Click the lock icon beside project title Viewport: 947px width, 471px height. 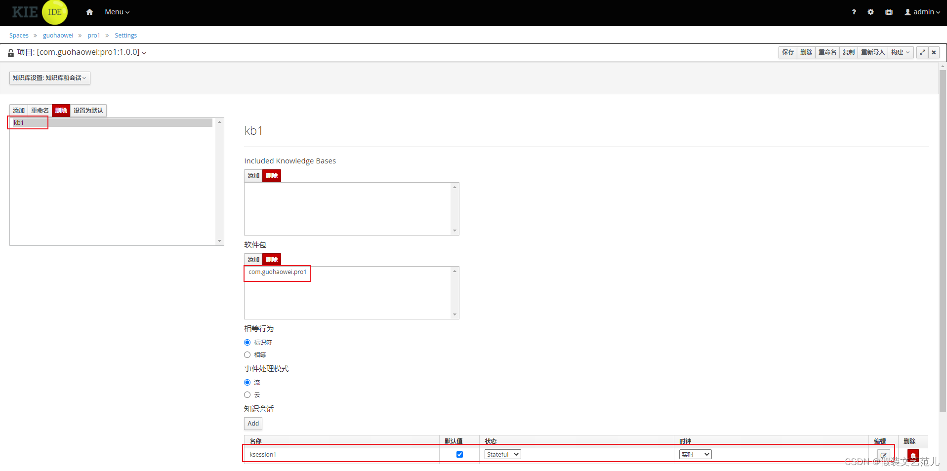(x=11, y=53)
